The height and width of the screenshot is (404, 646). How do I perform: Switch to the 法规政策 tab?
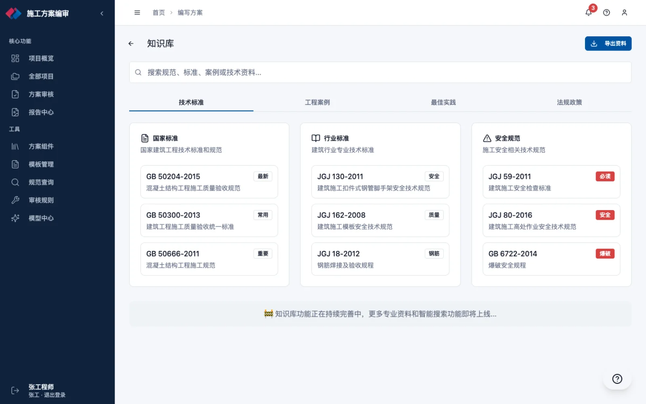pos(569,103)
